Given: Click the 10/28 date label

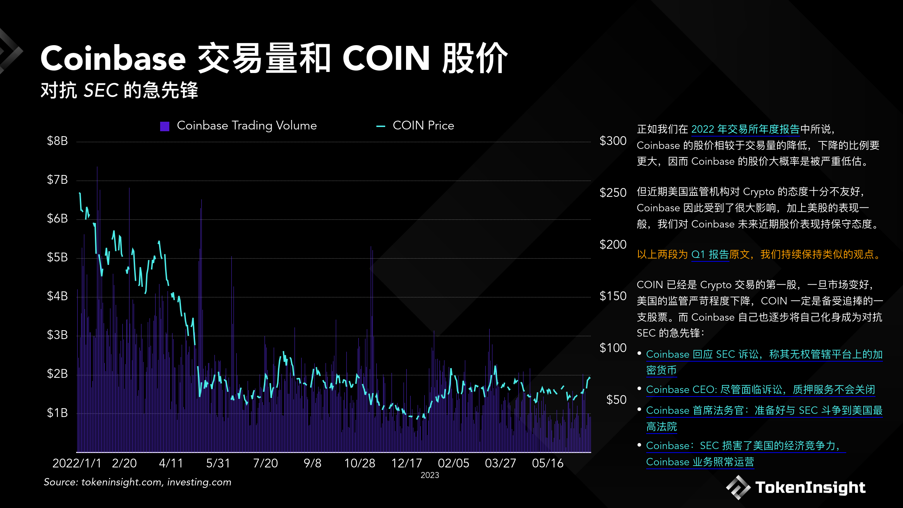Looking at the screenshot, I should coord(359,463).
